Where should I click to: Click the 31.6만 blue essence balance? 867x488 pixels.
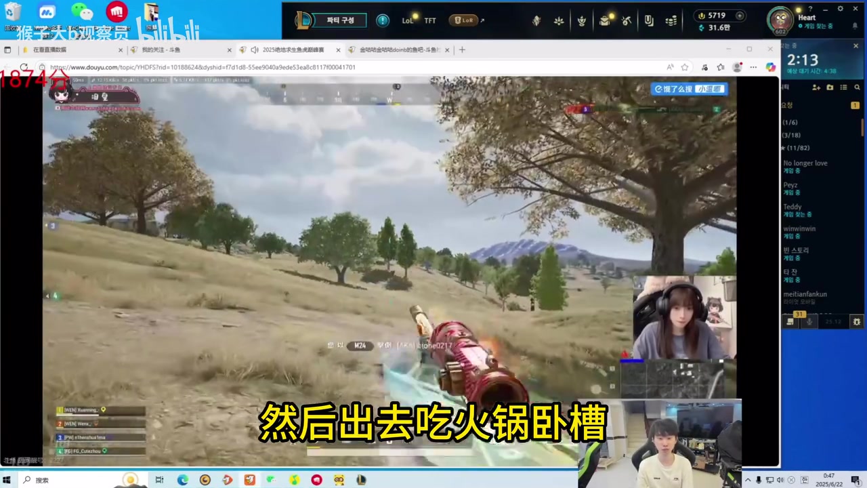pos(714,28)
